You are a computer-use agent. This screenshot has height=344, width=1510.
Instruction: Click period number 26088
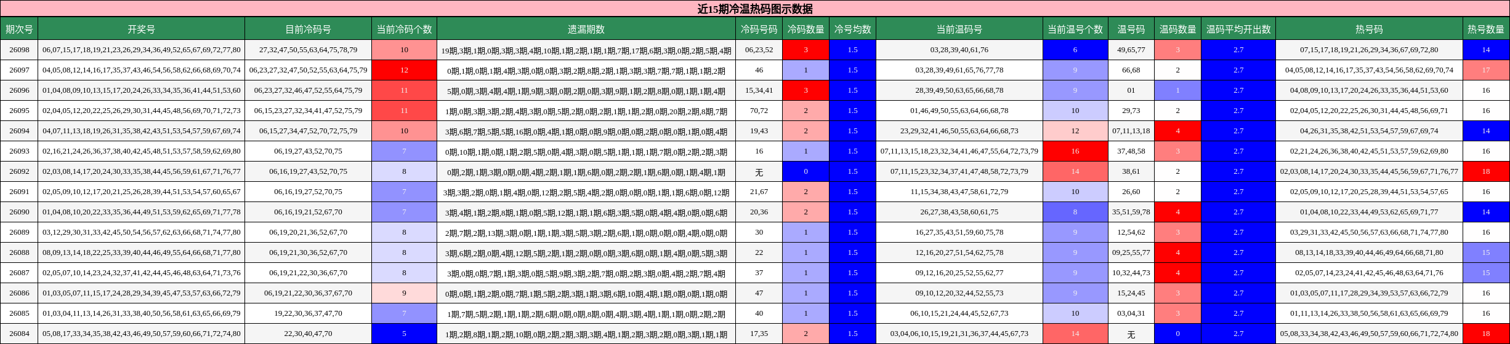click(19, 252)
